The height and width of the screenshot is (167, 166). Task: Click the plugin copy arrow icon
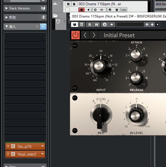[x=111, y=24]
